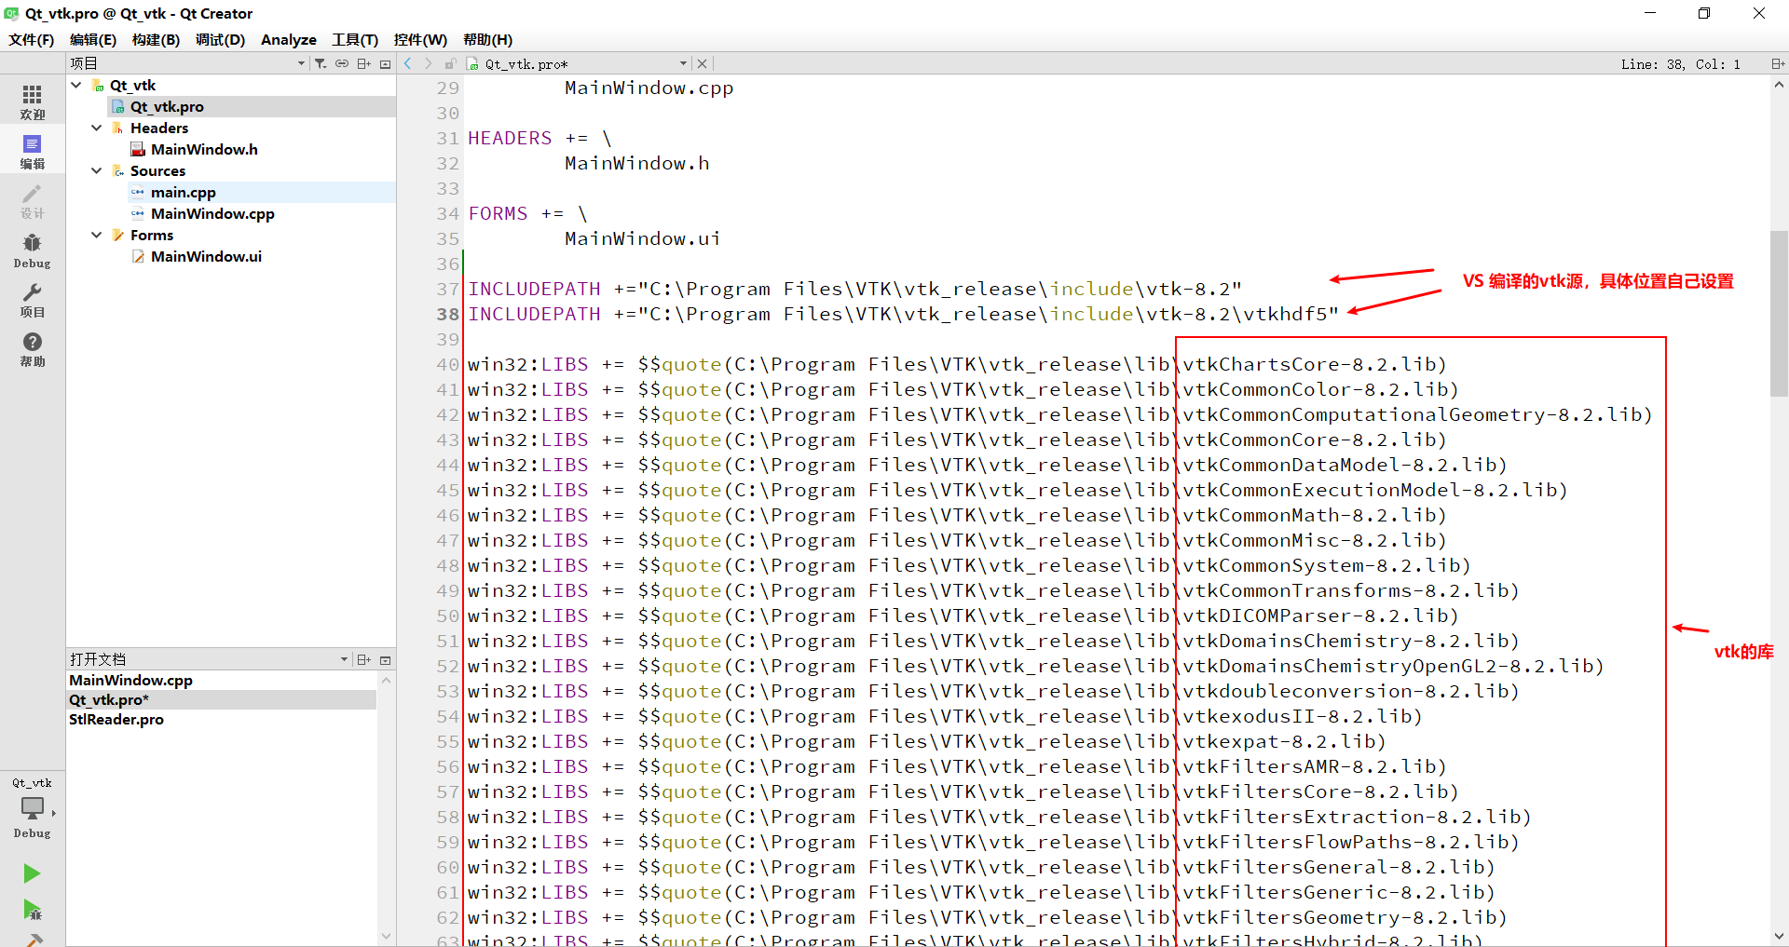Toggle the filter icon in project panel

pyautogui.click(x=320, y=62)
